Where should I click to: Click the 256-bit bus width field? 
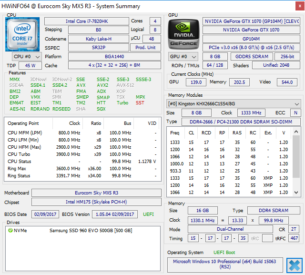click(x=287, y=57)
